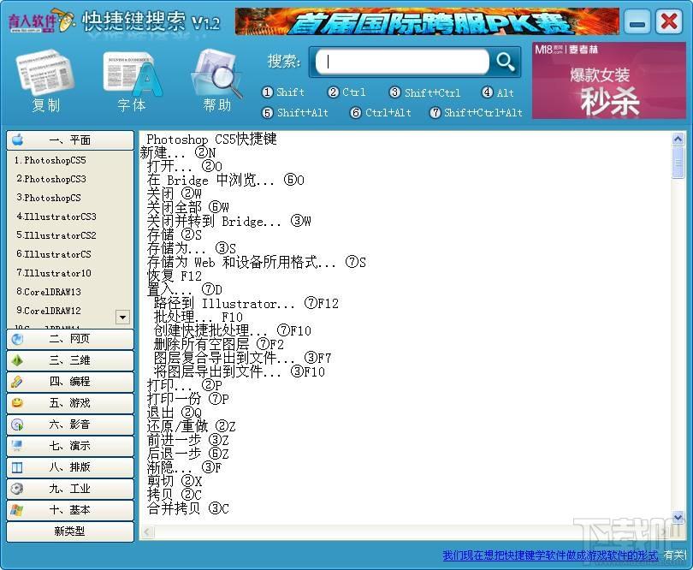Viewport: 693px width, 570px height.
Task: Select 6.IllustratorCS in the list
Action: [x=54, y=254]
